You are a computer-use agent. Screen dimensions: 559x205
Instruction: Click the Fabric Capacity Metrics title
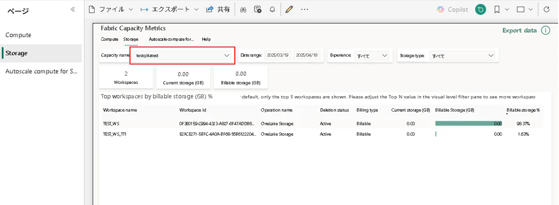coord(133,28)
